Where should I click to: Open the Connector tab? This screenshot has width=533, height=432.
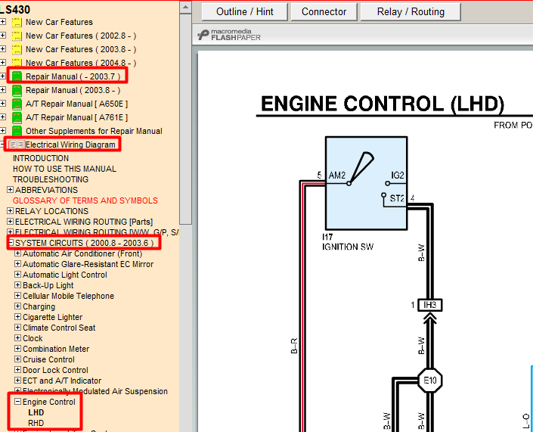324,12
